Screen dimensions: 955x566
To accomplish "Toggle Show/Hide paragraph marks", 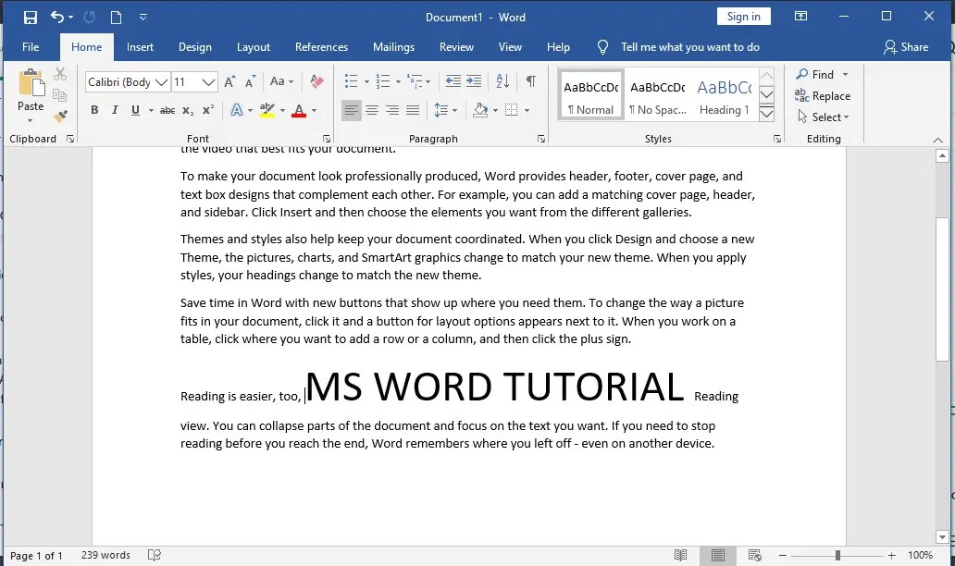I will click(531, 81).
